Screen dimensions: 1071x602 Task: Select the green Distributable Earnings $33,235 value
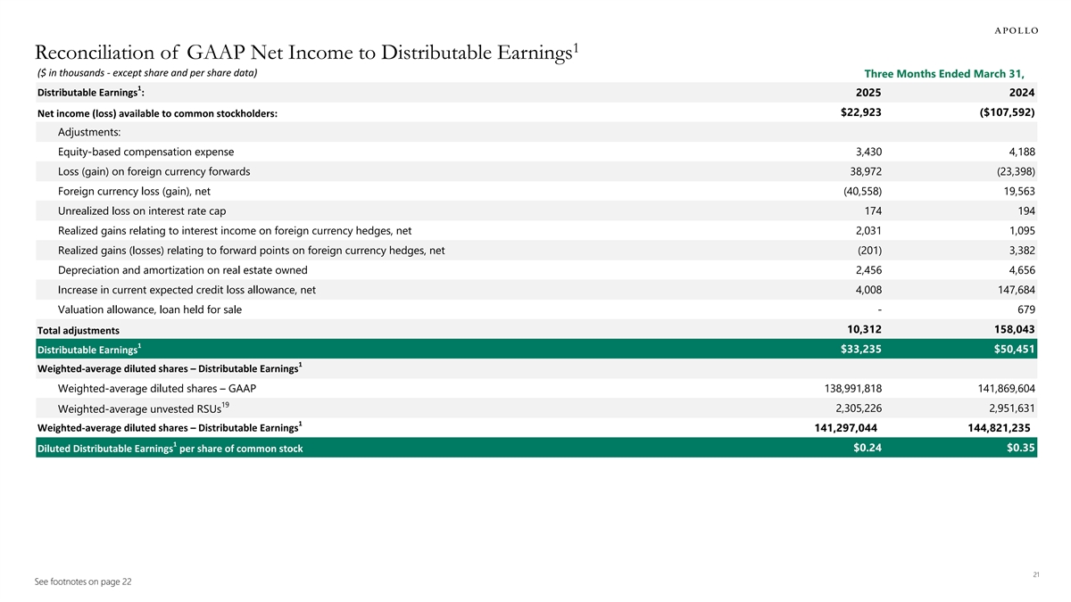tap(860, 349)
